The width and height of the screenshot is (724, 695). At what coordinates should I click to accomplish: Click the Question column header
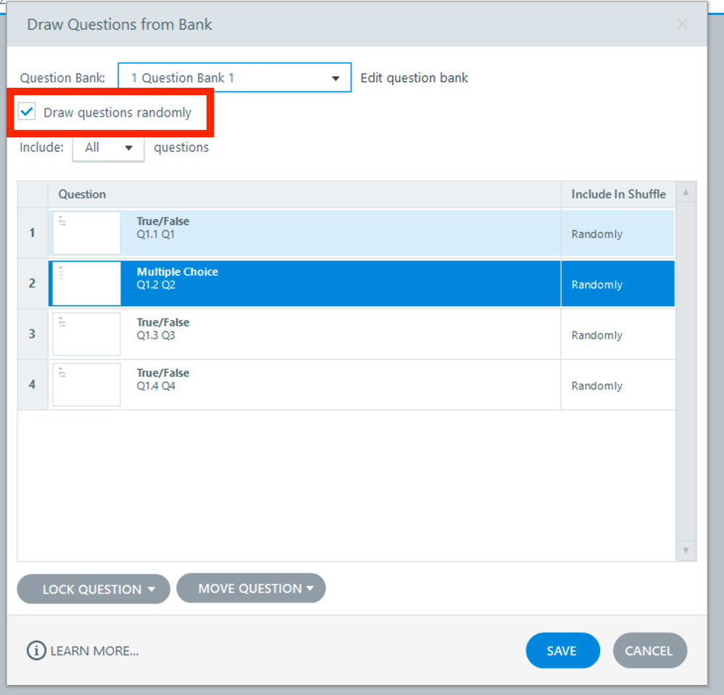pyautogui.click(x=83, y=194)
